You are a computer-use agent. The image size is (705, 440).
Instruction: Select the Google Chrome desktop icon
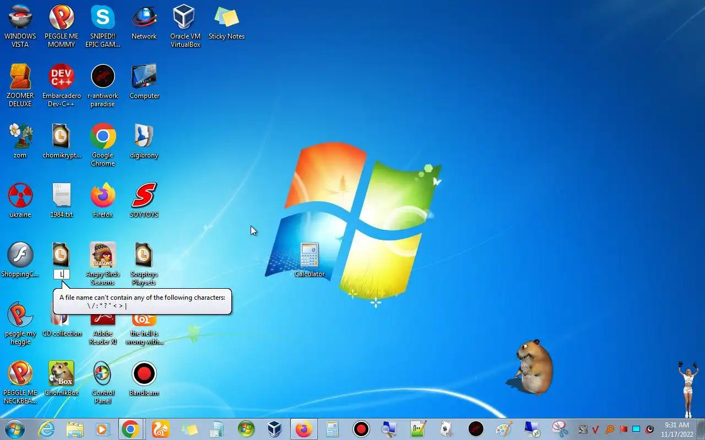point(103,145)
